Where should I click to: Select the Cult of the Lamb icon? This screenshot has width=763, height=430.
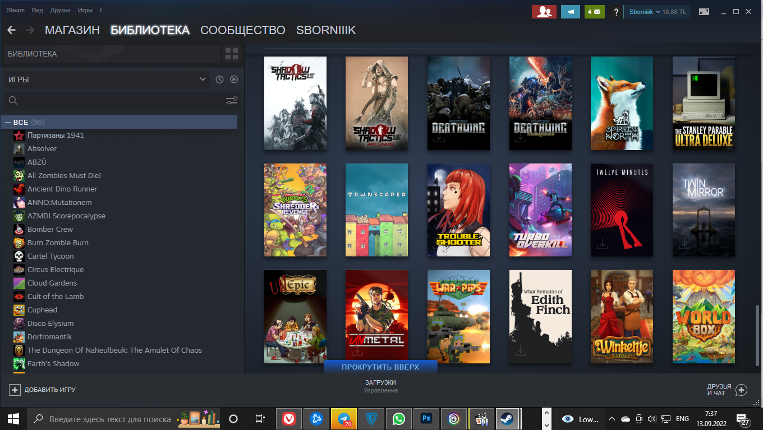[19, 297]
